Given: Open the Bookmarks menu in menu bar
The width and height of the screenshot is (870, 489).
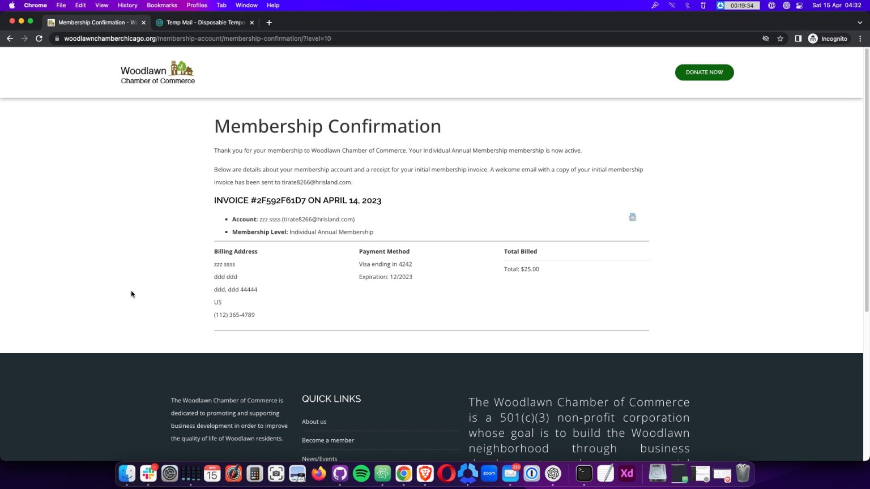Looking at the screenshot, I should [161, 5].
